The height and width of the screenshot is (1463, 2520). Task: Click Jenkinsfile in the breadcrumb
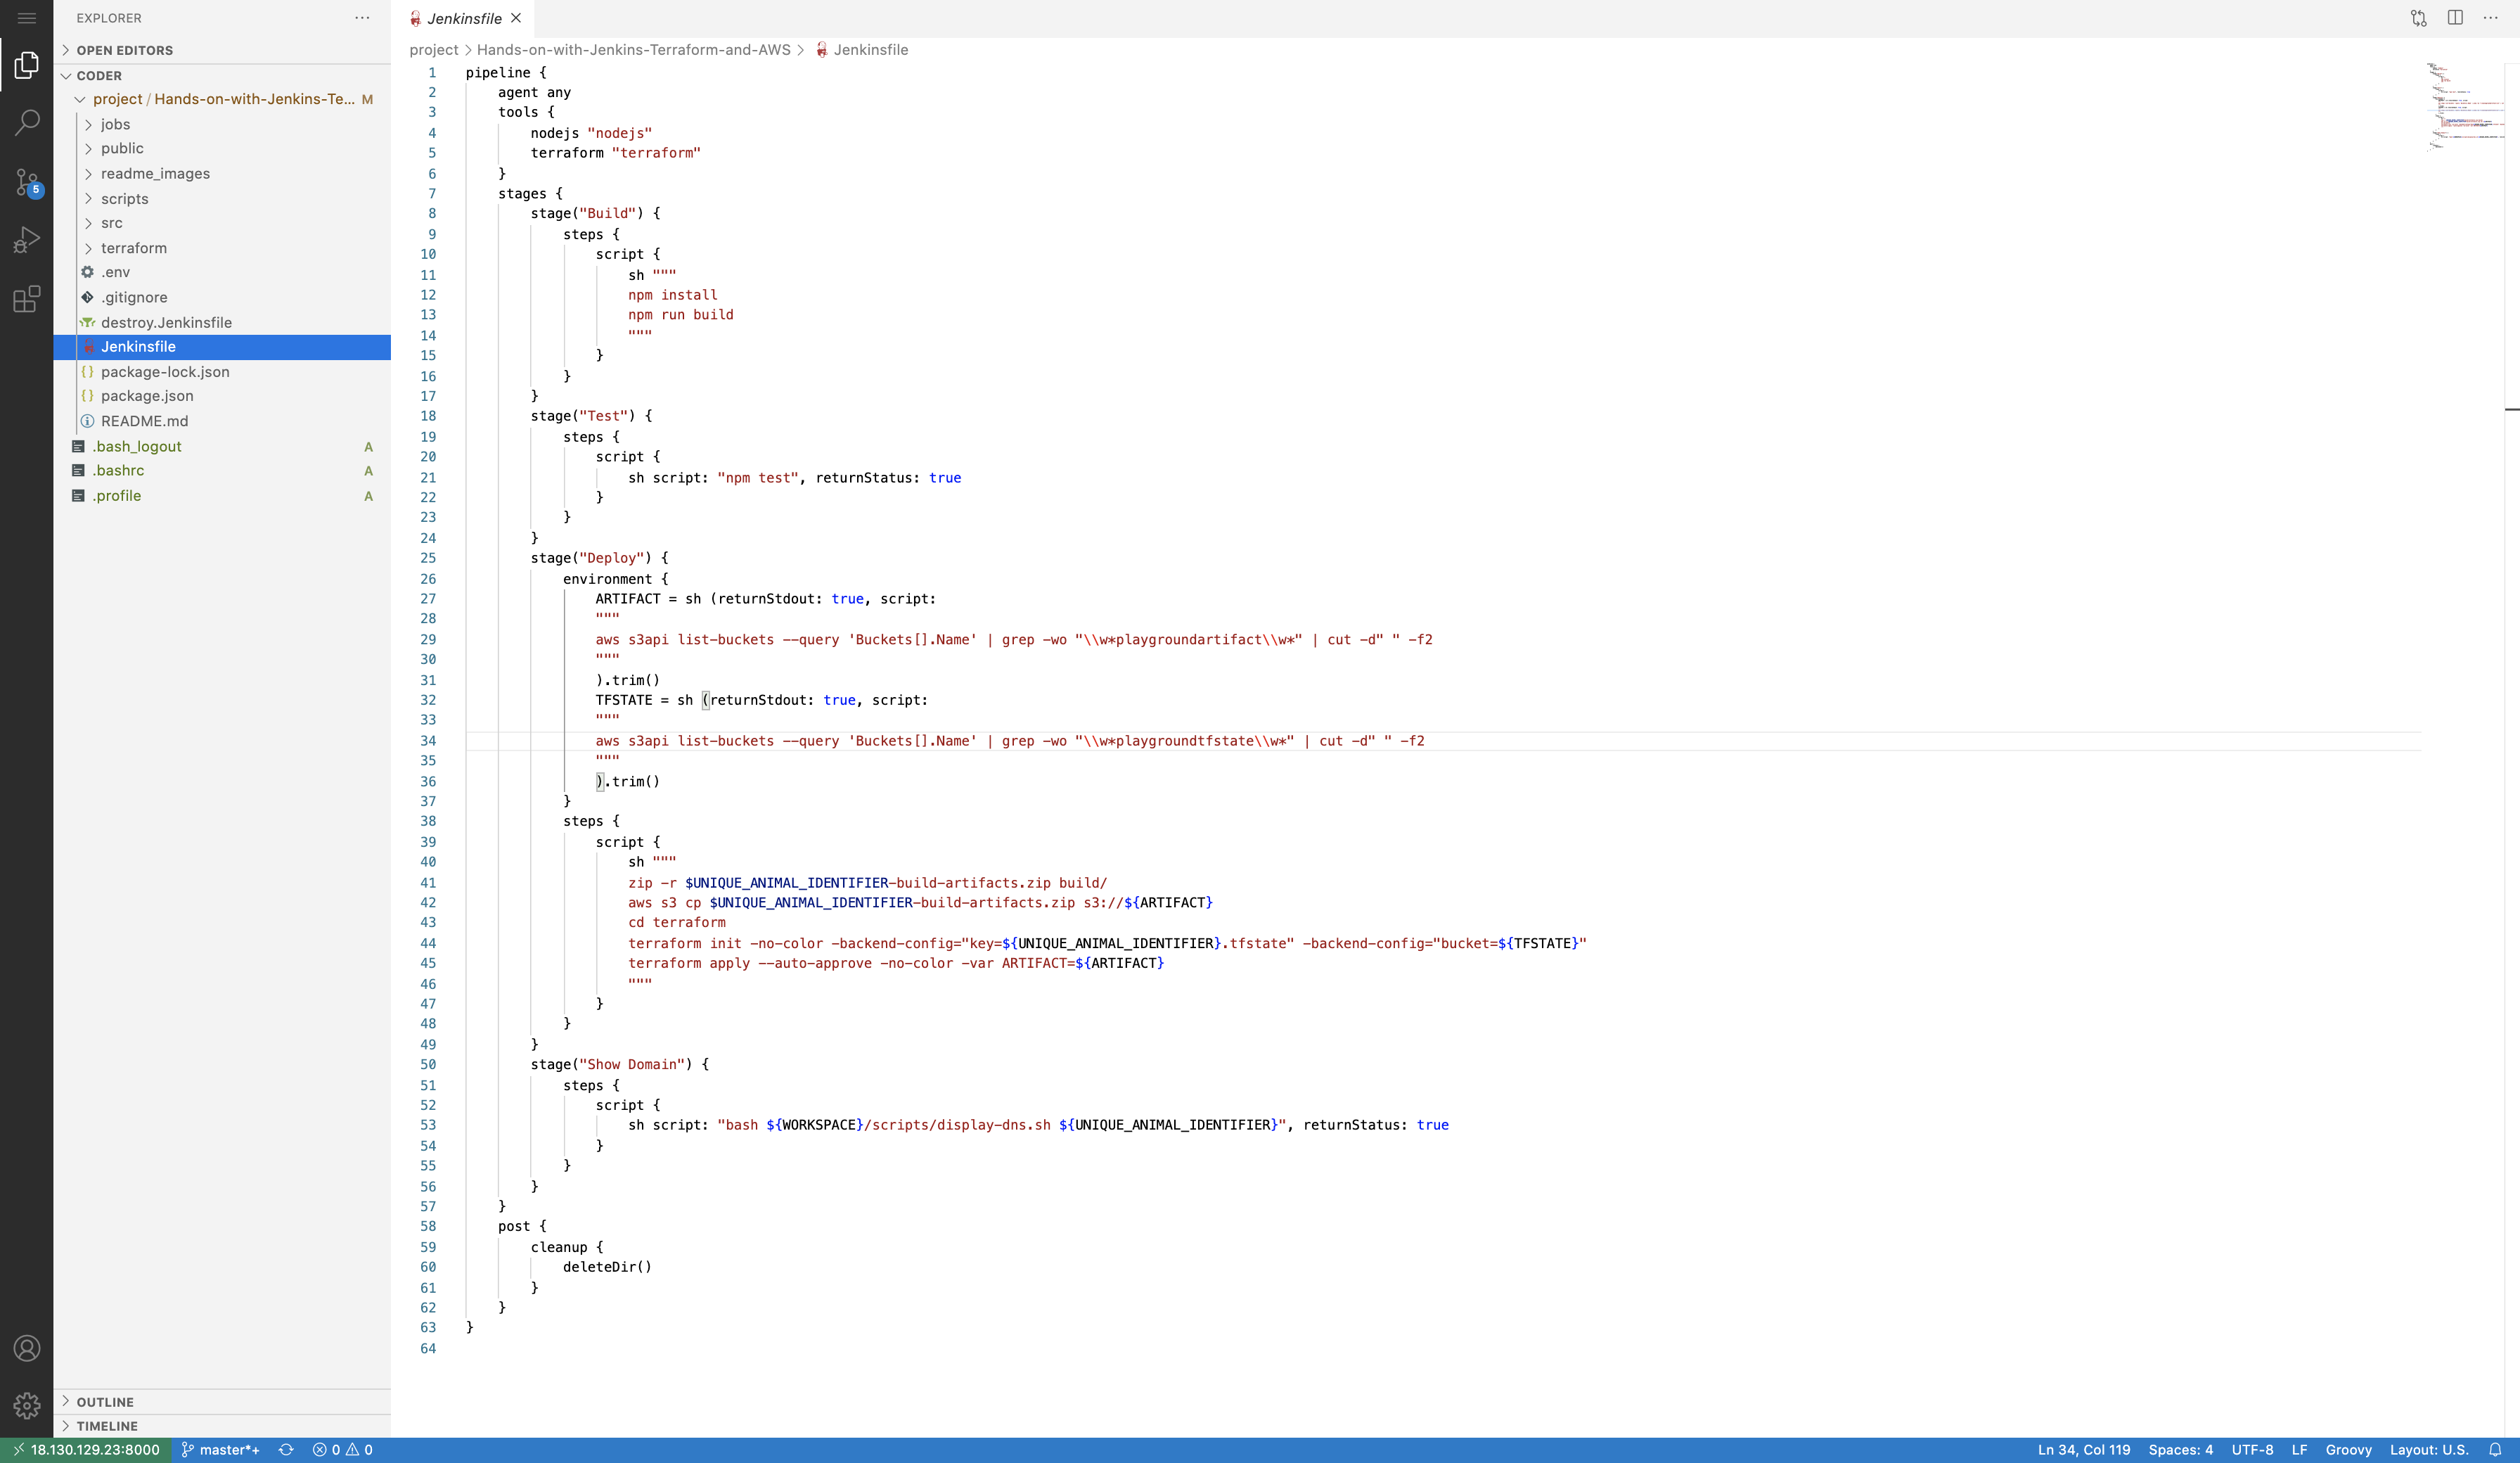click(862, 50)
